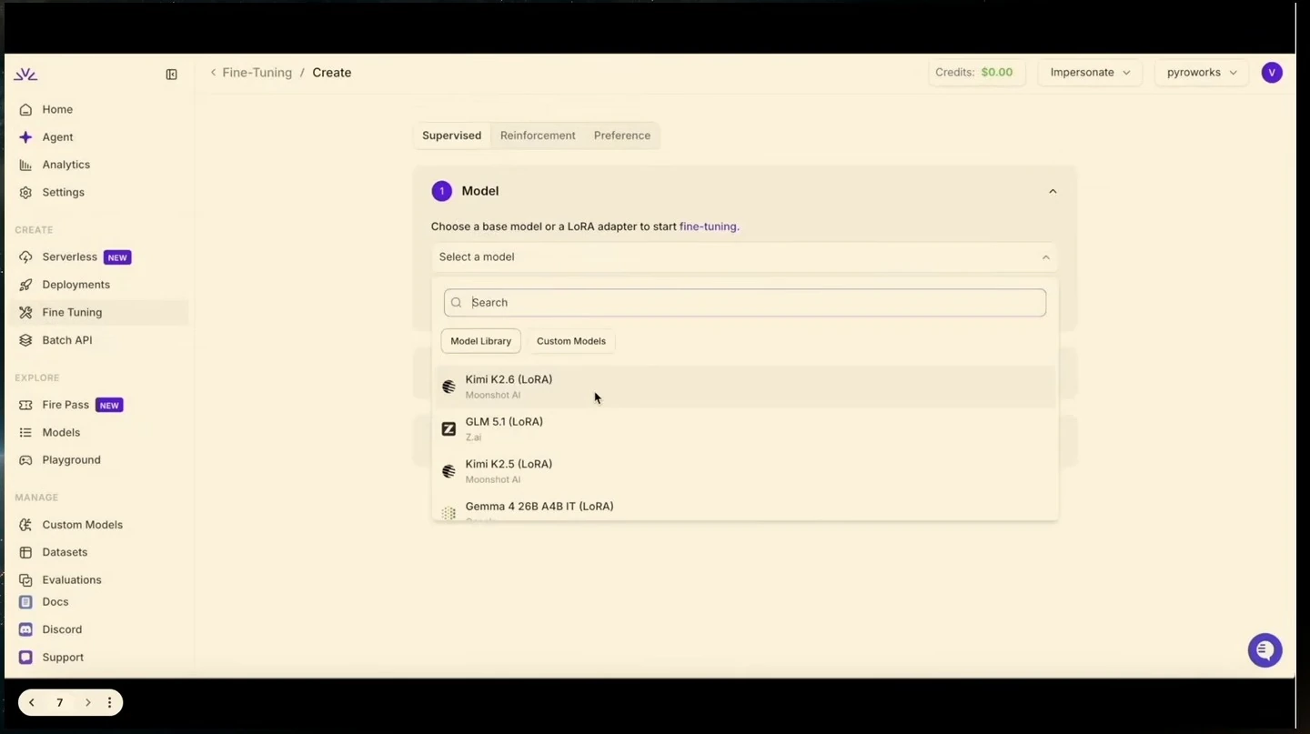Viewport: 1310px width, 734px height.
Task: Collapse the sidebar panel icon
Action: [171, 75]
